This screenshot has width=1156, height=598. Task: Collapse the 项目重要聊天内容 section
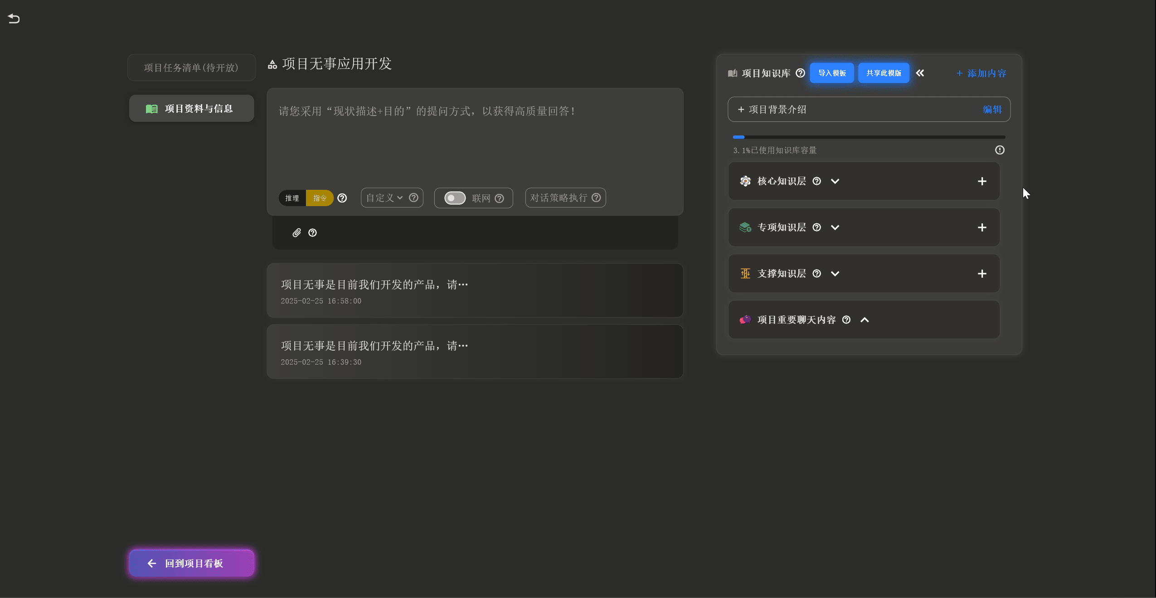(x=865, y=320)
